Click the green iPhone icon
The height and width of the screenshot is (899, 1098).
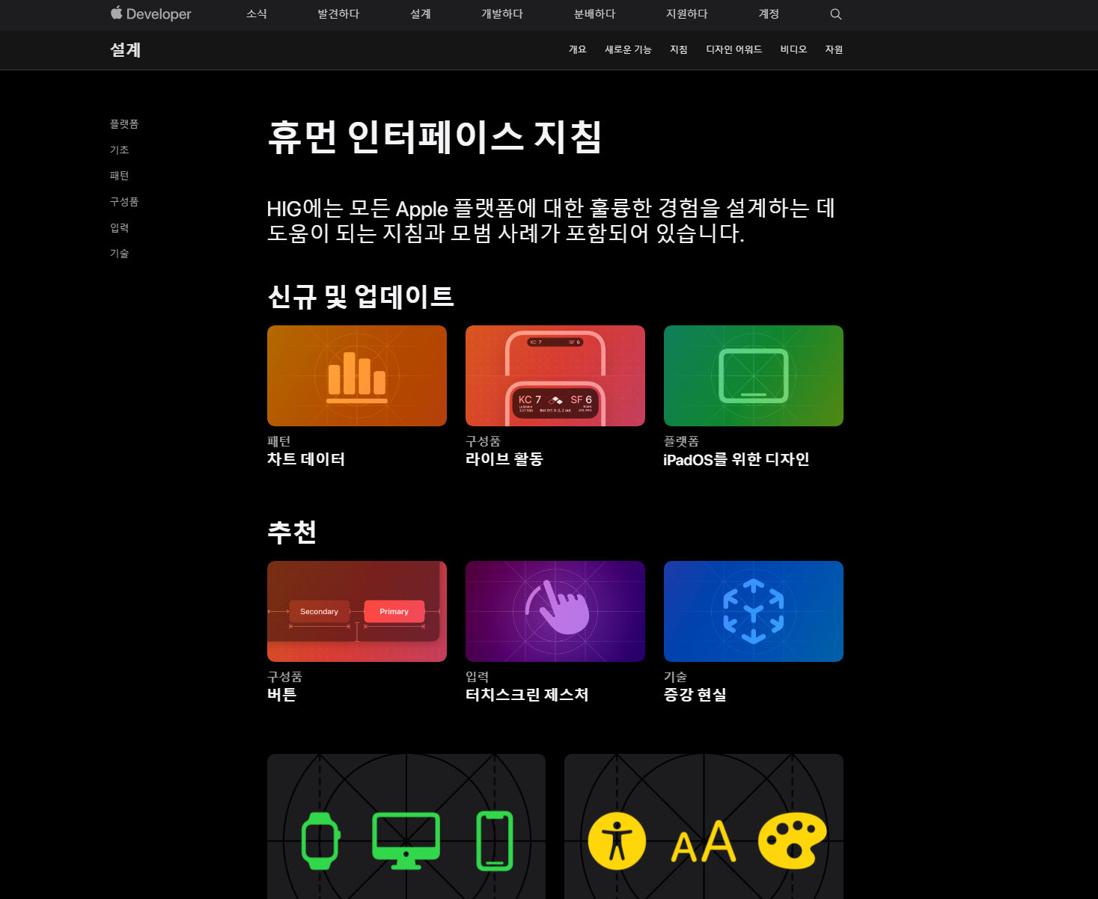pos(495,841)
